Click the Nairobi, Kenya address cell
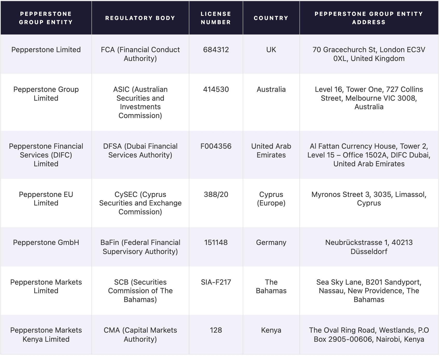Screen dimensions: 440x356 369,335
